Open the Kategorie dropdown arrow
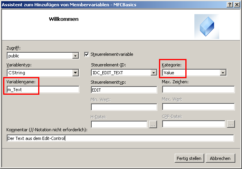242x169 pixels. [x=223, y=72]
